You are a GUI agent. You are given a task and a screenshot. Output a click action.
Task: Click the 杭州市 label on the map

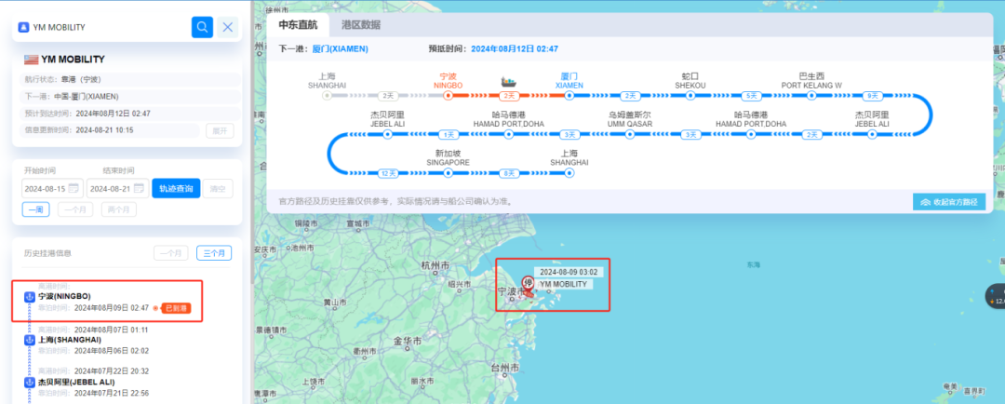[435, 265]
